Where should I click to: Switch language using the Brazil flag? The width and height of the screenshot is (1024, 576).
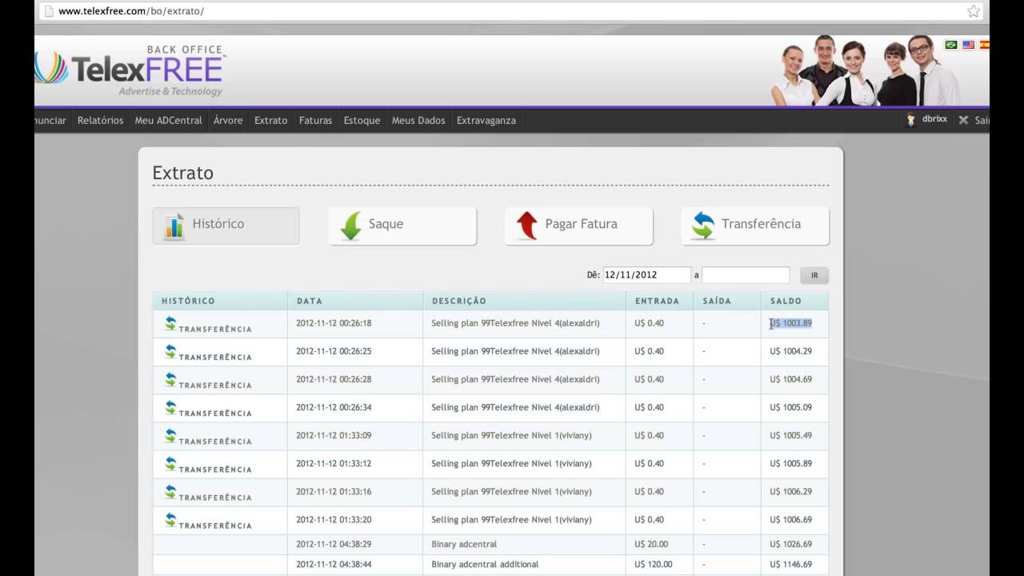[x=951, y=45]
